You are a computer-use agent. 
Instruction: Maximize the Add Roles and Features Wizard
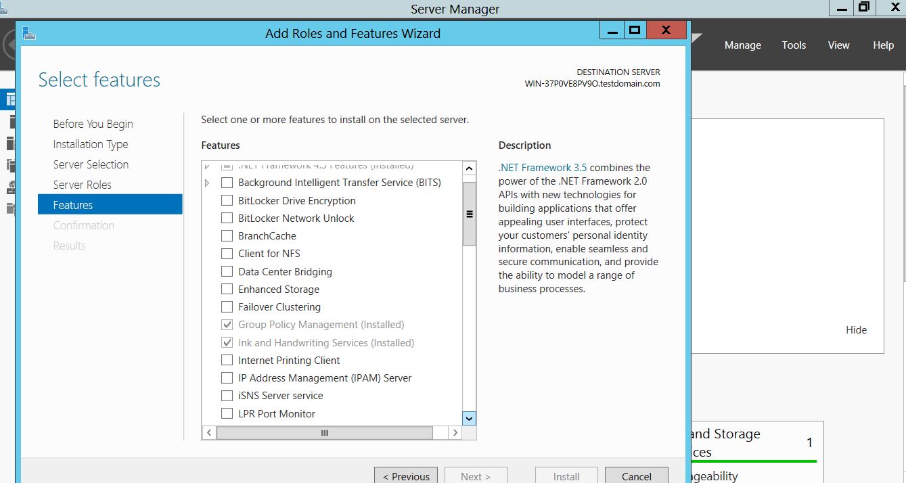click(x=634, y=30)
